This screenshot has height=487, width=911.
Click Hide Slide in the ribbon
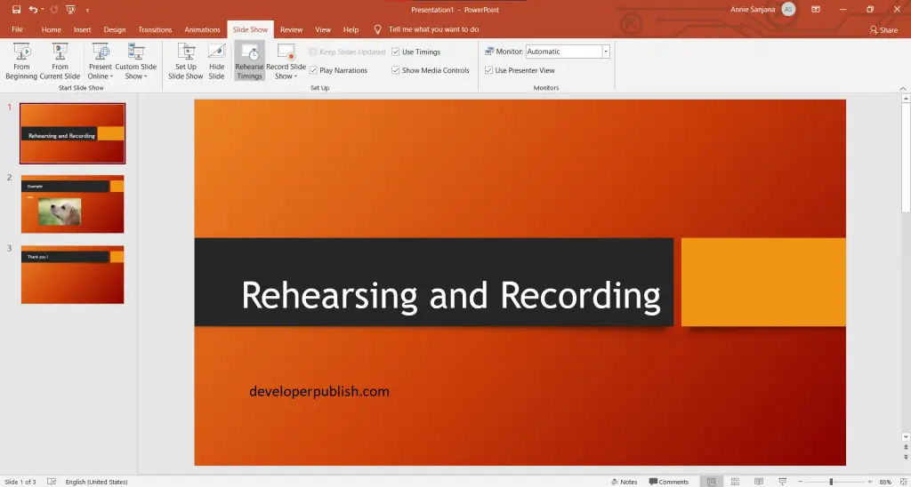click(217, 61)
